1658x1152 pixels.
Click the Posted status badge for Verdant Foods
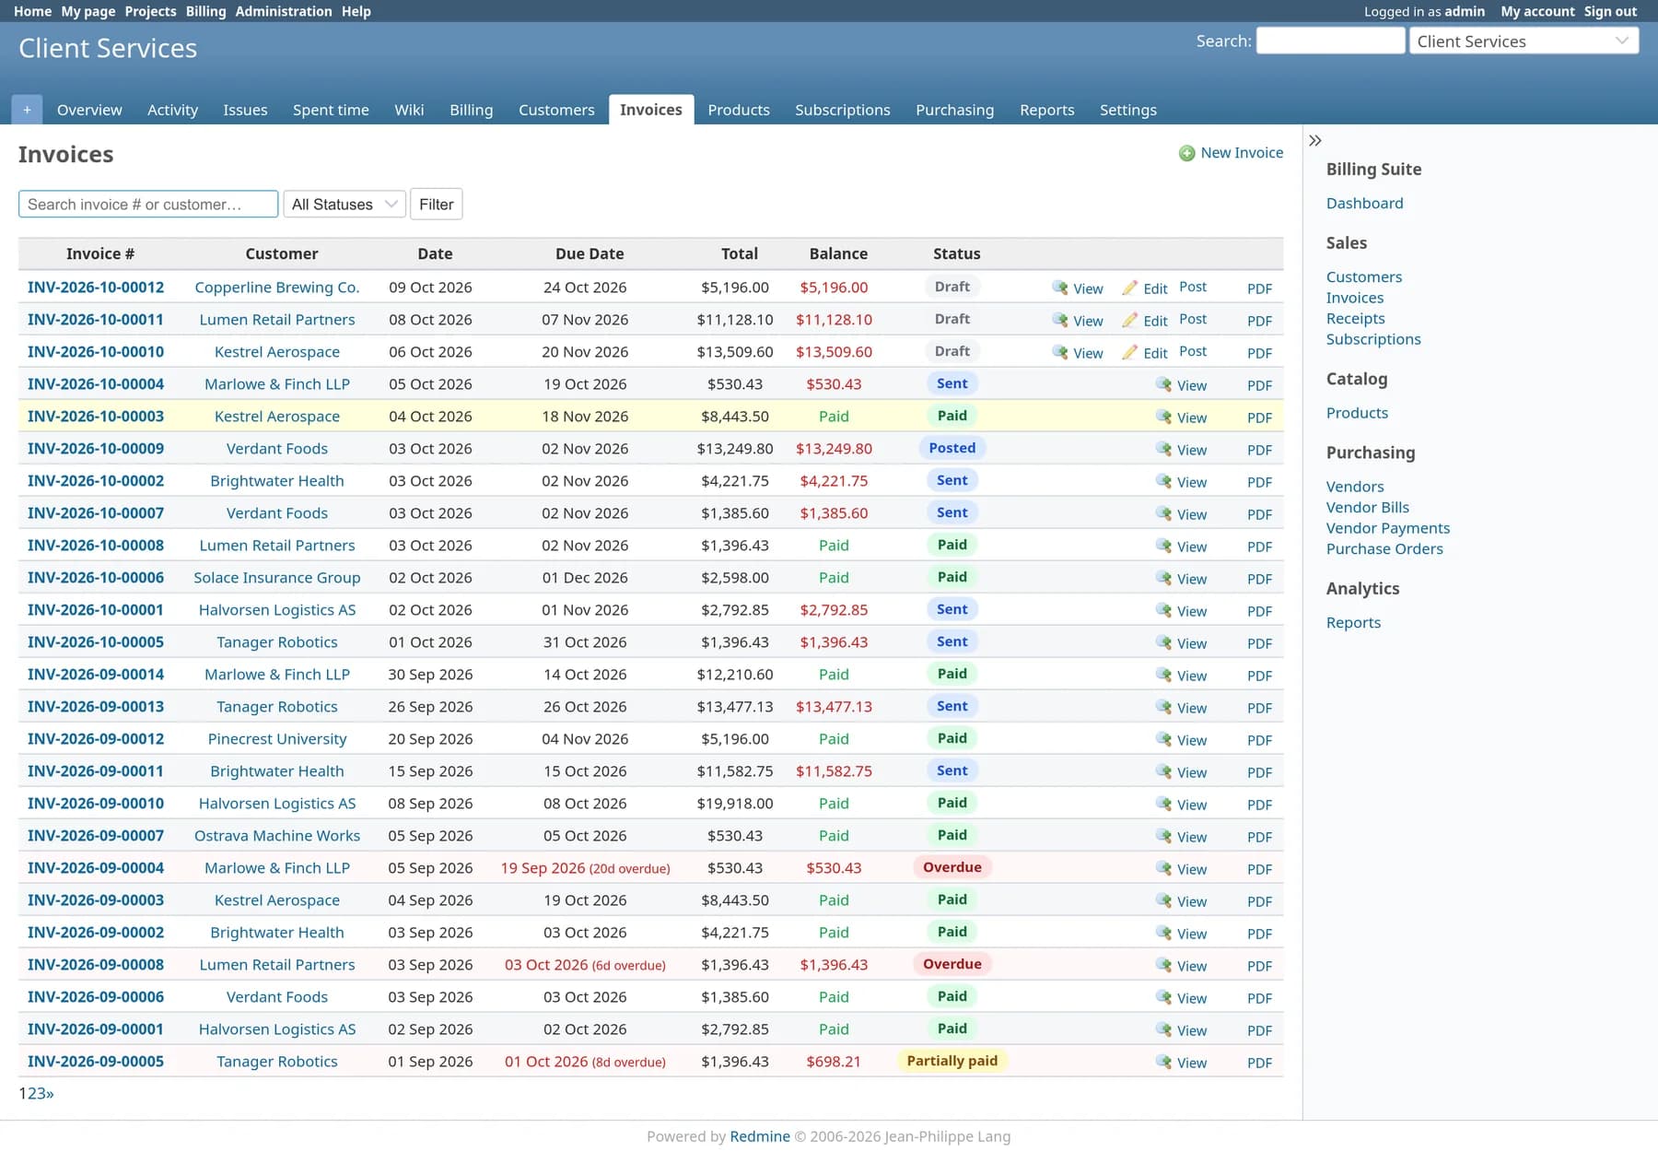coord(952,448)
